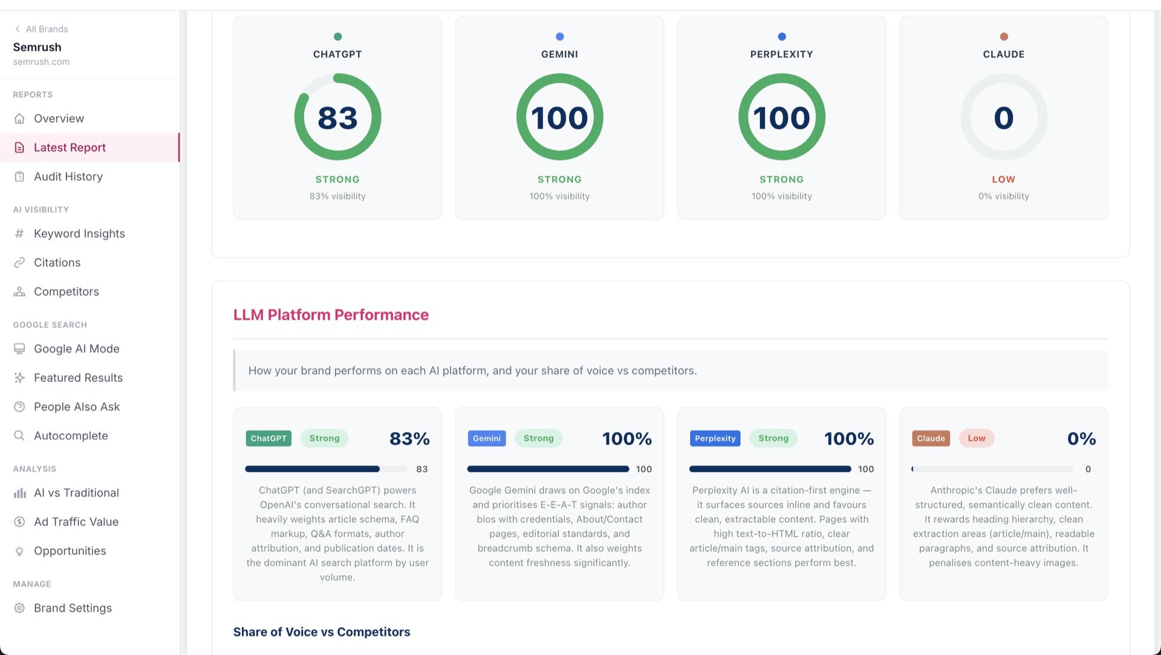1161x655 pixels.
Task: Click the ChatGPT 83 score ring
Action: [337, 117]
